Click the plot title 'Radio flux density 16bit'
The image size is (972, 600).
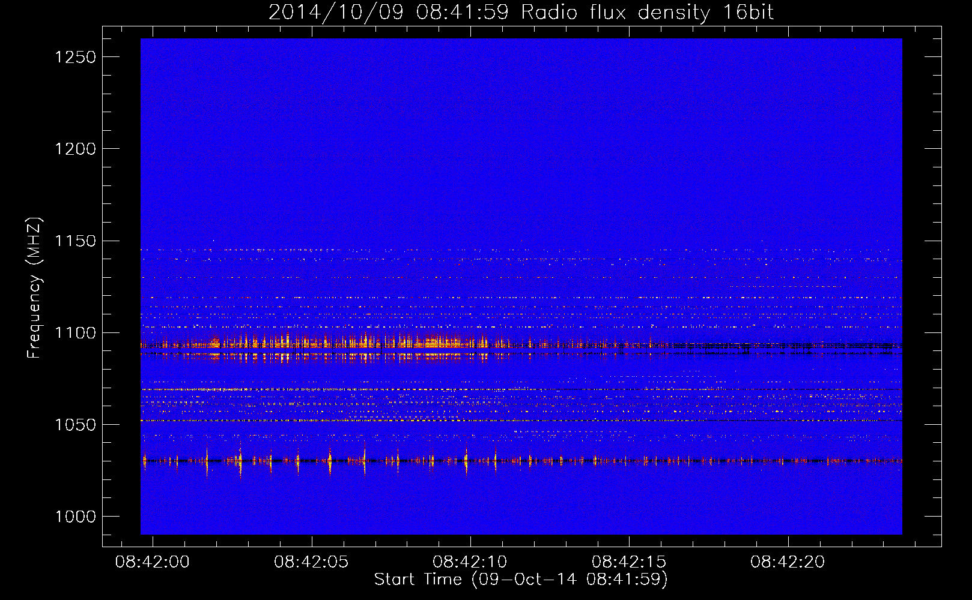(648, 13)
